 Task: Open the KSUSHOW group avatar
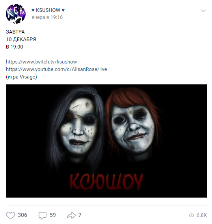16,14
